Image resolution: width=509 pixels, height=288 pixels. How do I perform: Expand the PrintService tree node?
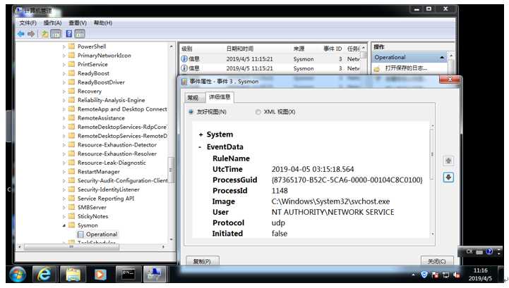coord(64,65)
